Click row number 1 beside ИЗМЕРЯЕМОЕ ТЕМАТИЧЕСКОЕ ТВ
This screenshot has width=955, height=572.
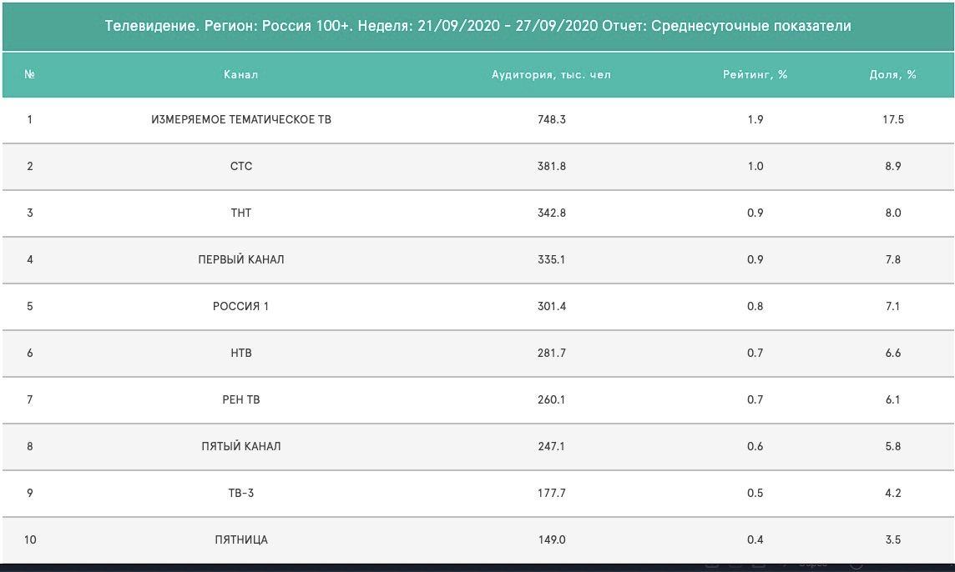click(x=30, y=120)
